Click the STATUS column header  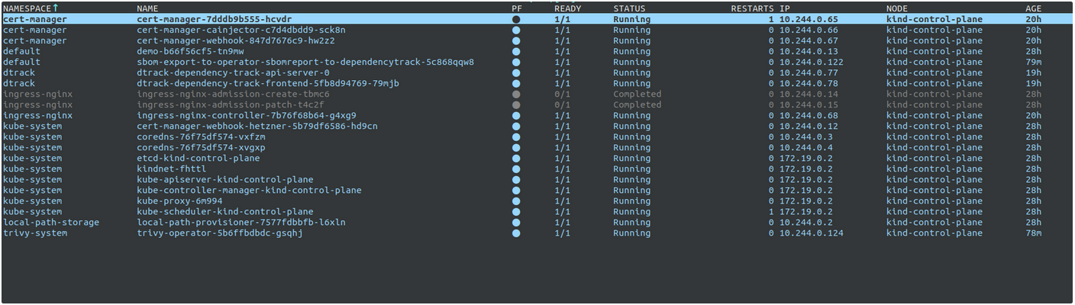(629, 8)
